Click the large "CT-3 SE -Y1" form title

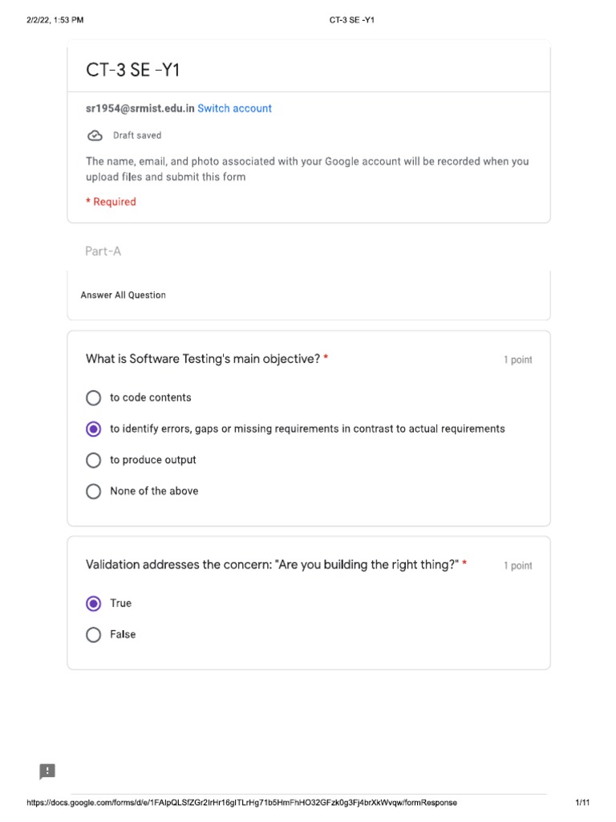click(133, 71)
